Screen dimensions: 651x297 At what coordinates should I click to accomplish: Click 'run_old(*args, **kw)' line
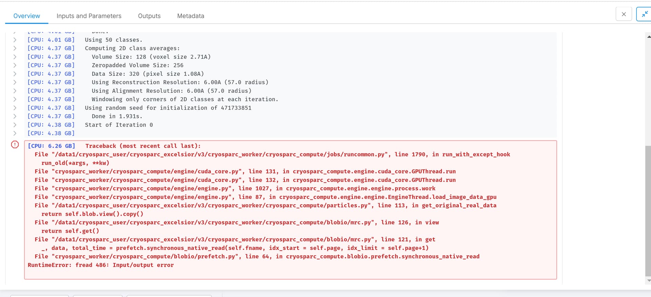click(x=75, y=163)
